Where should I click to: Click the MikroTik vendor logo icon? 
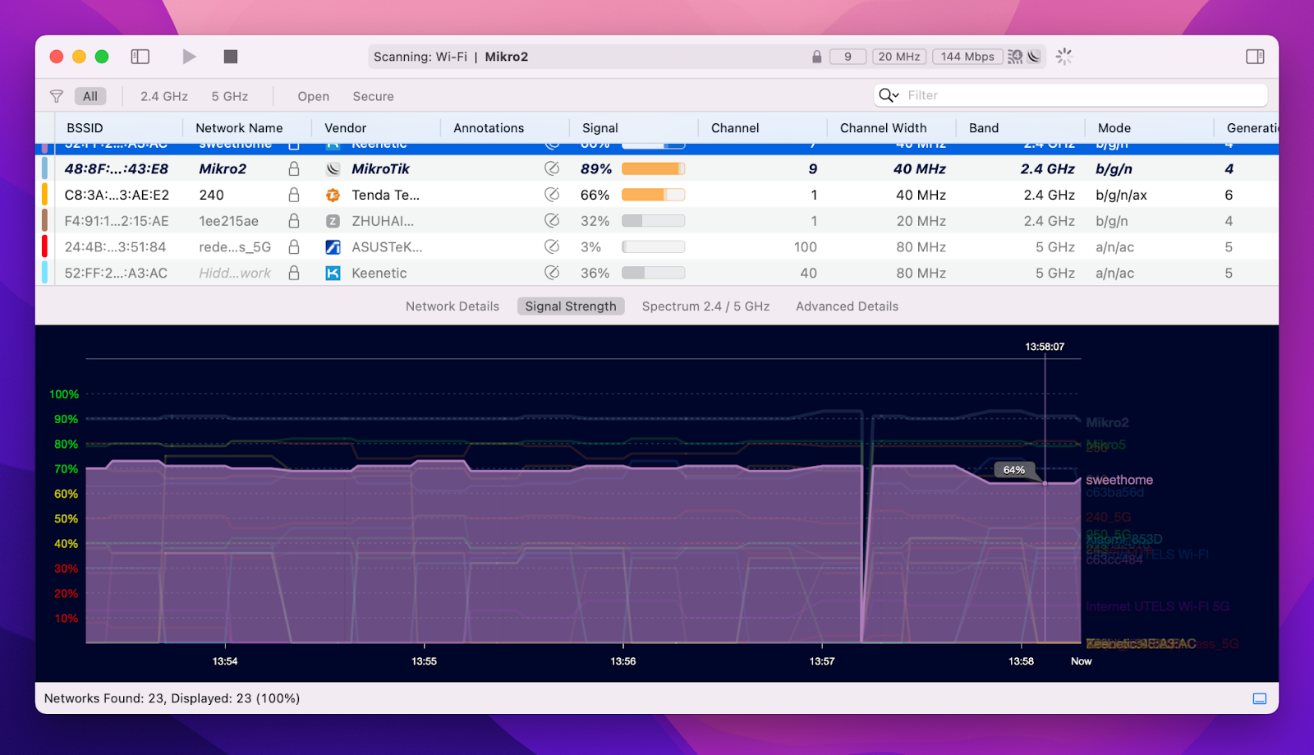coord(333,168)
